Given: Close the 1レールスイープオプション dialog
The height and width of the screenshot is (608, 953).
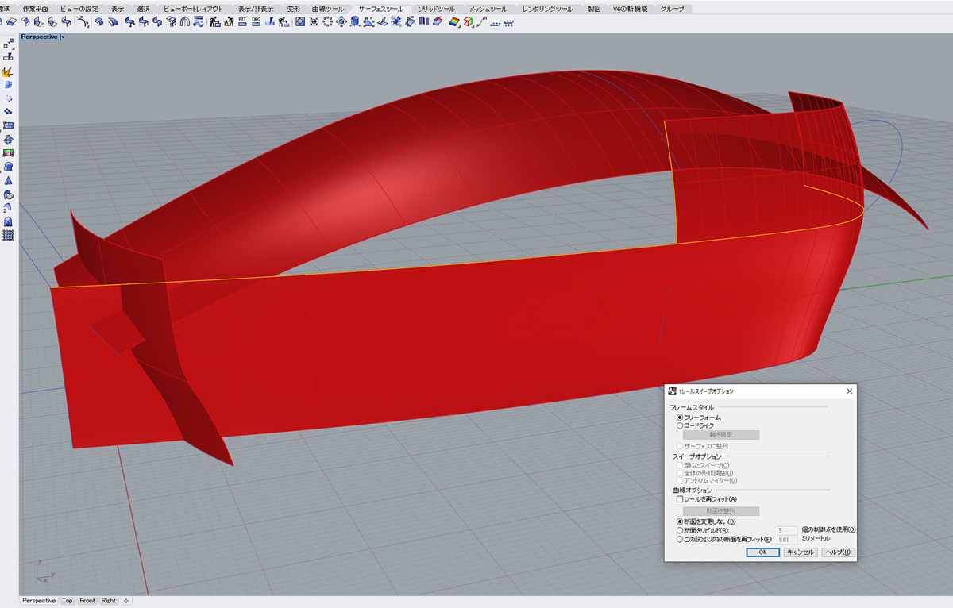Looking at the screenshot, I should (x=849, y=391).
